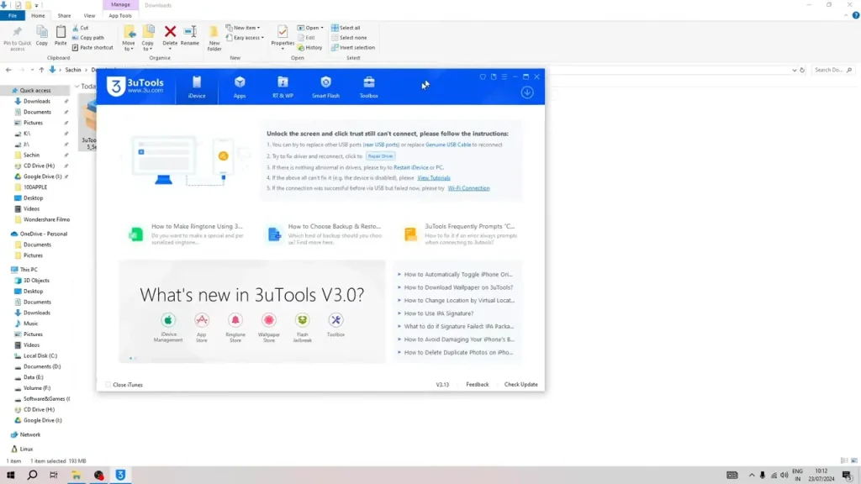Expand the Easy access dropdown
The width and height of the screenshot is (861, 484).
click(245, 38)
